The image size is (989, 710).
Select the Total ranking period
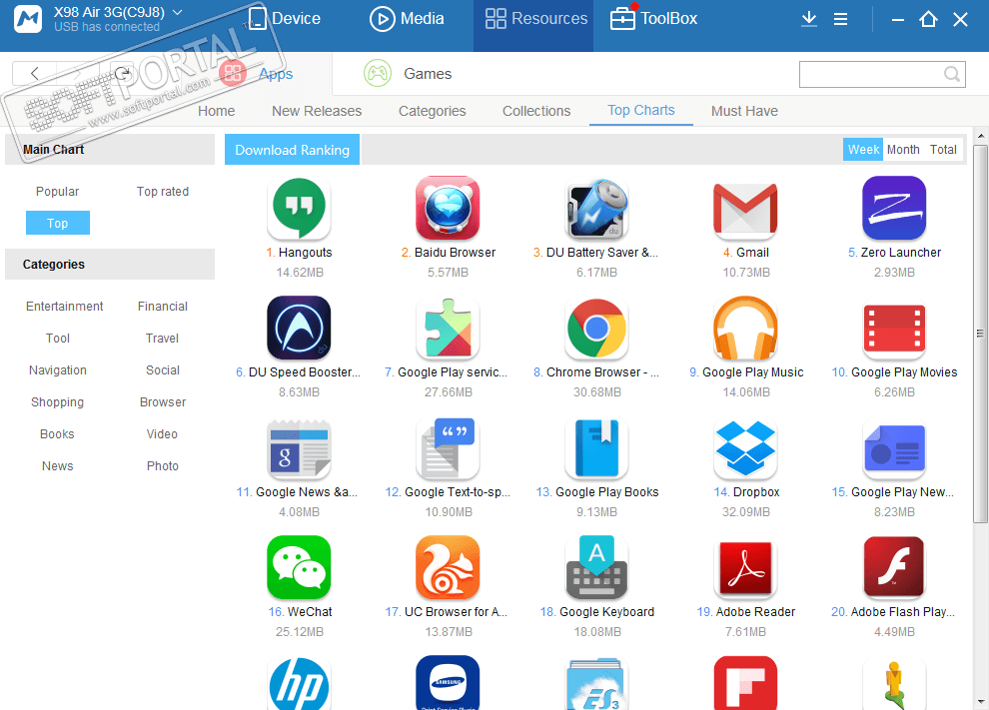pyautogui.click(x=943, y=150)
